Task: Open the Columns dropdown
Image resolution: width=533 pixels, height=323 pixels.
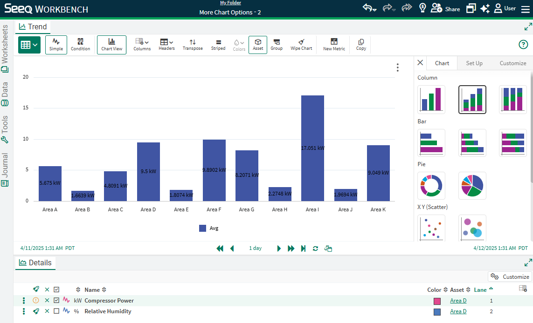Action: pyautogui.click(x=142, y=45)
